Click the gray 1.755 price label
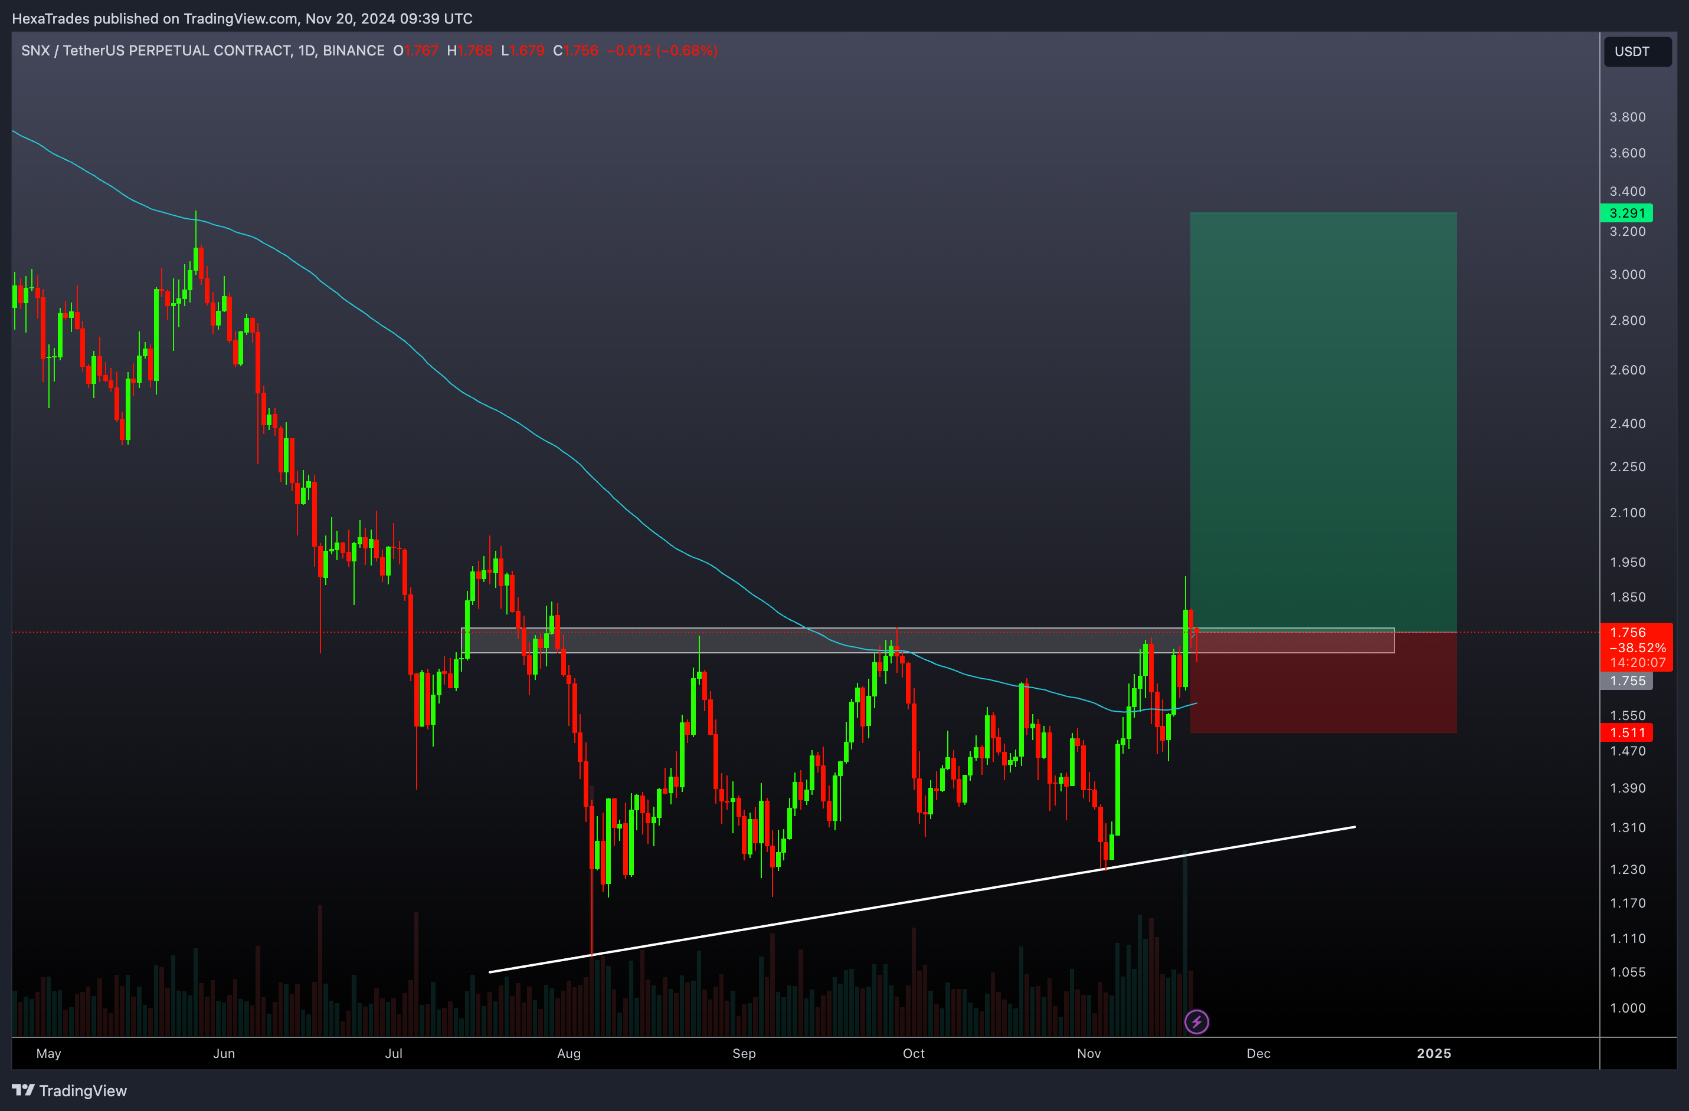Image resolution: width=1689 pixels, height=1111 pixels. tap(1626, 681)
